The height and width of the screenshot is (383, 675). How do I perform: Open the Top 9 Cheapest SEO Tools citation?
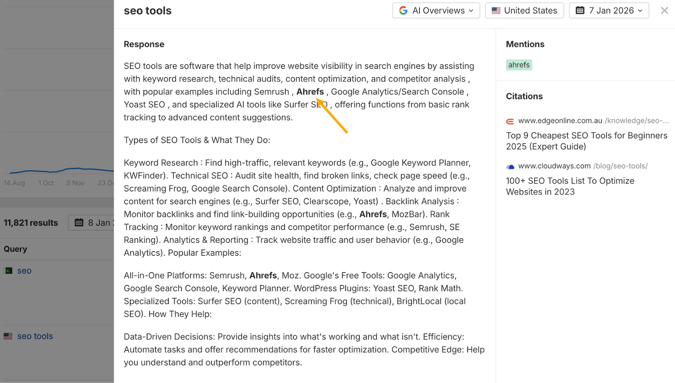tap(586, 141)
